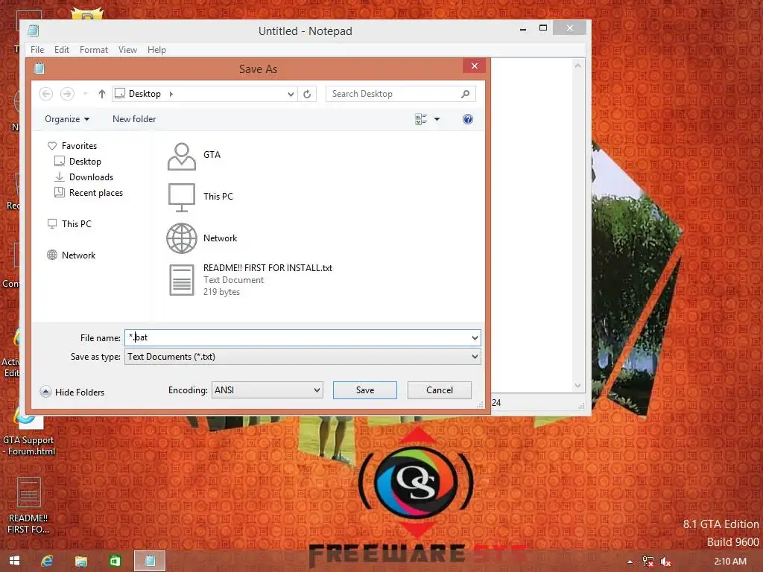Open the Windows Start button

coord(15,561)
